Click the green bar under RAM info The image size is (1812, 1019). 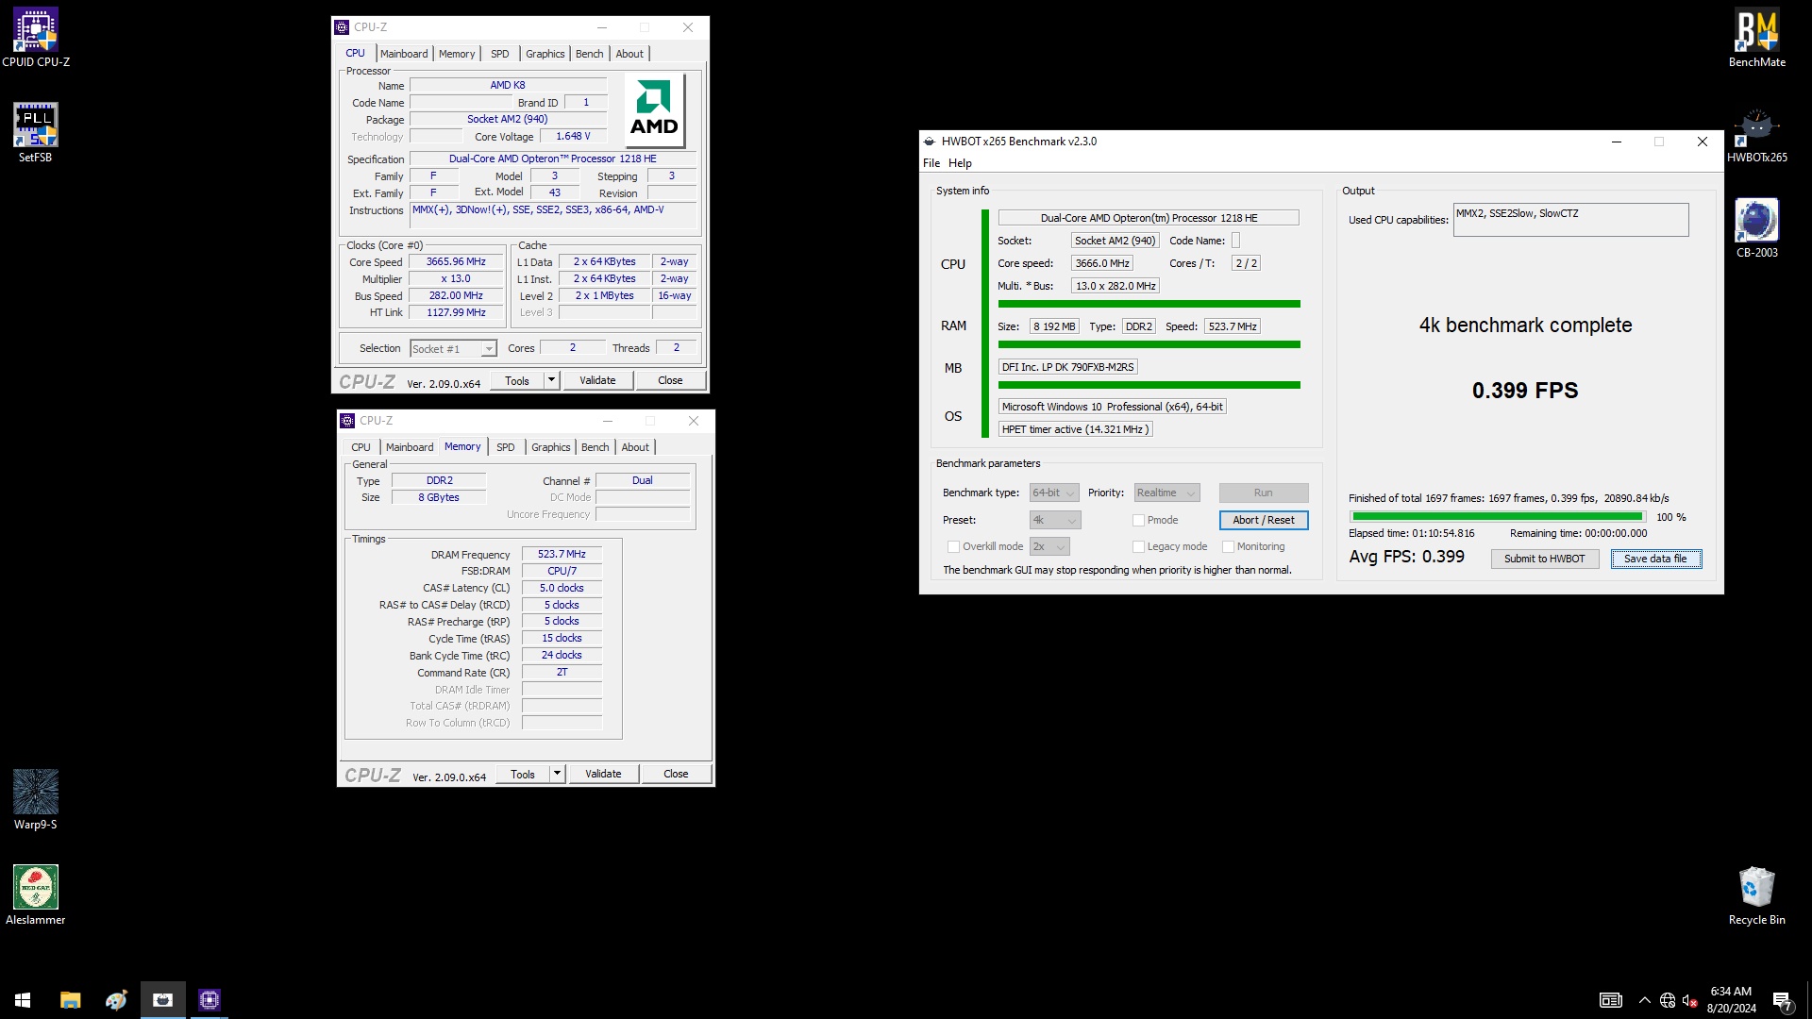(x=1149, y=344)
